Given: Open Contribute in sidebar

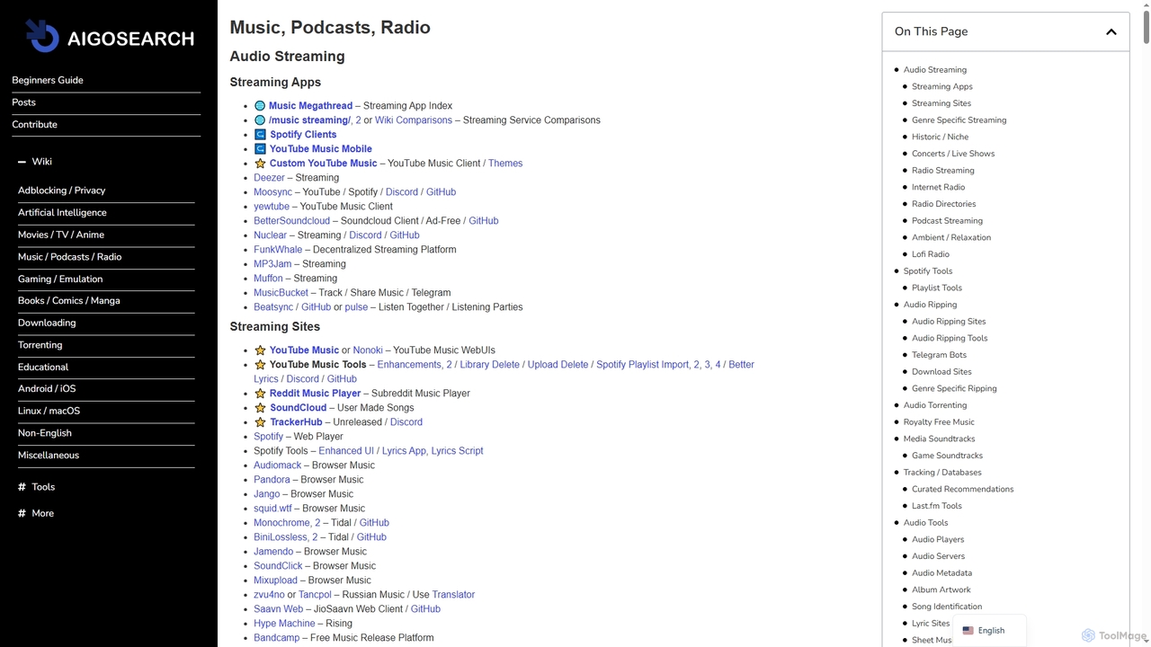Looking at the screenshot, I should (34, 125).
